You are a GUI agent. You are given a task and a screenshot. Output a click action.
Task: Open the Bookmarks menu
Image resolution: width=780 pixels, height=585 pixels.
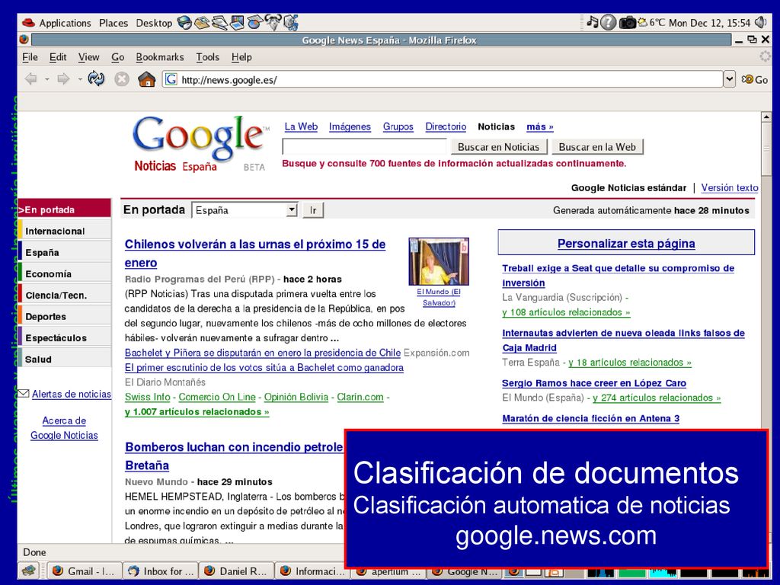tap(160, 57)
